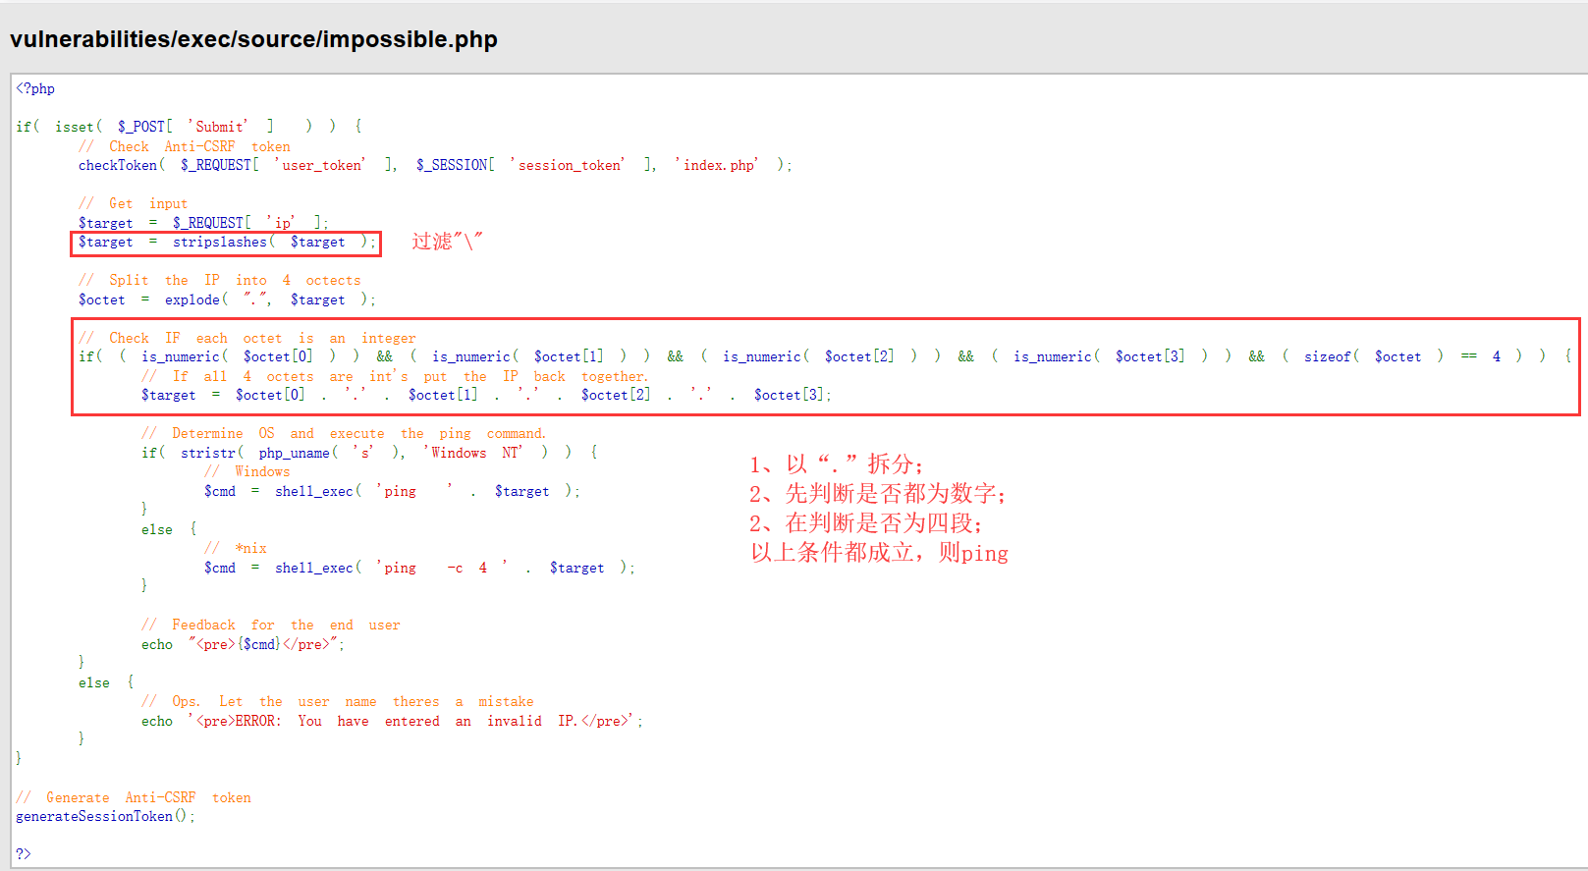1588x871 pixels.
Task: Click the 'Generate Anti-CSRF token' comment
Action: click(134, 797)
